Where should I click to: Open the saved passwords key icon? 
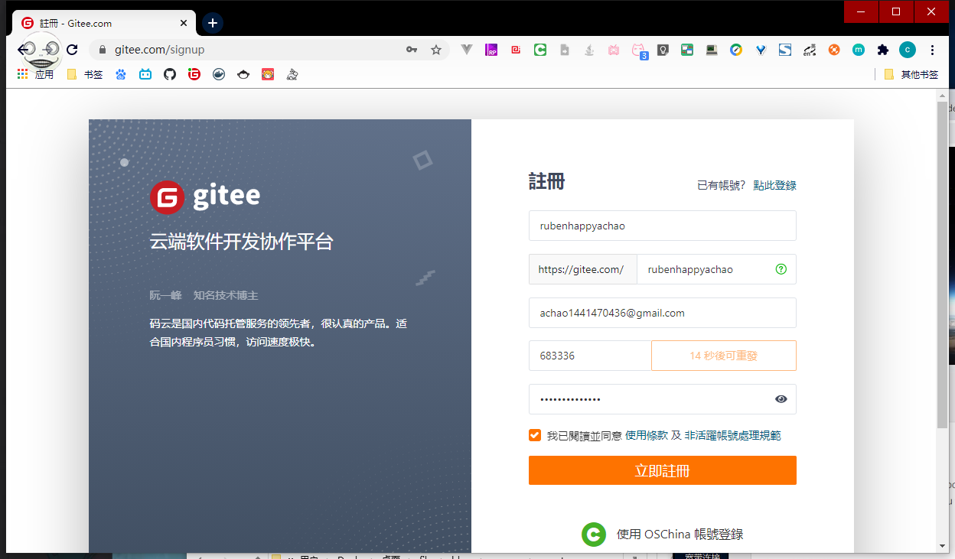pyautogui.click(x=412, y=50)
